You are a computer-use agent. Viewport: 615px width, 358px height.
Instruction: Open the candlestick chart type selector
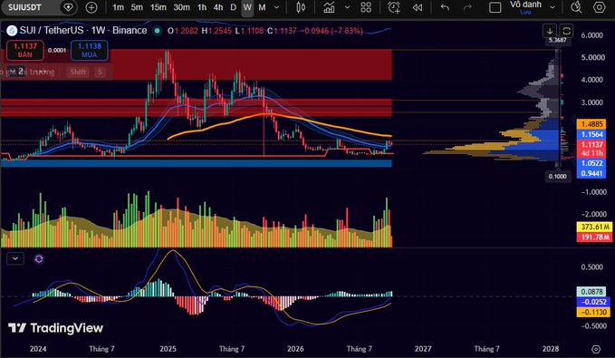coord(301,7)
